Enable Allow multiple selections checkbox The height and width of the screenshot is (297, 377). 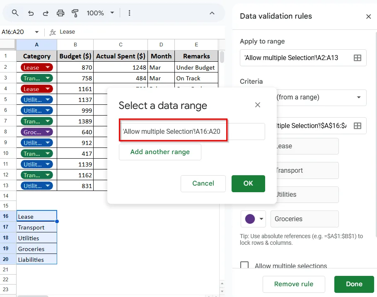click(244, 265)
